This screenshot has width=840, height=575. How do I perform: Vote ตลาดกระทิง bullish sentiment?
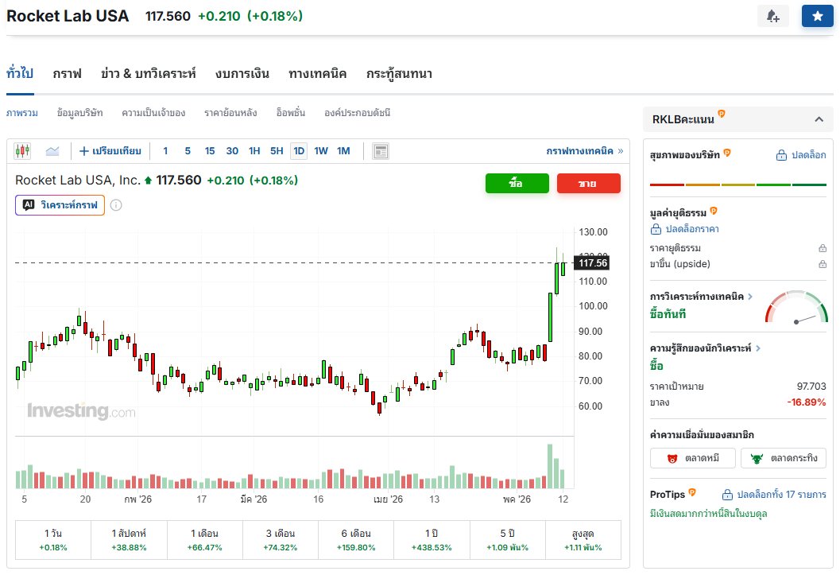784,458
